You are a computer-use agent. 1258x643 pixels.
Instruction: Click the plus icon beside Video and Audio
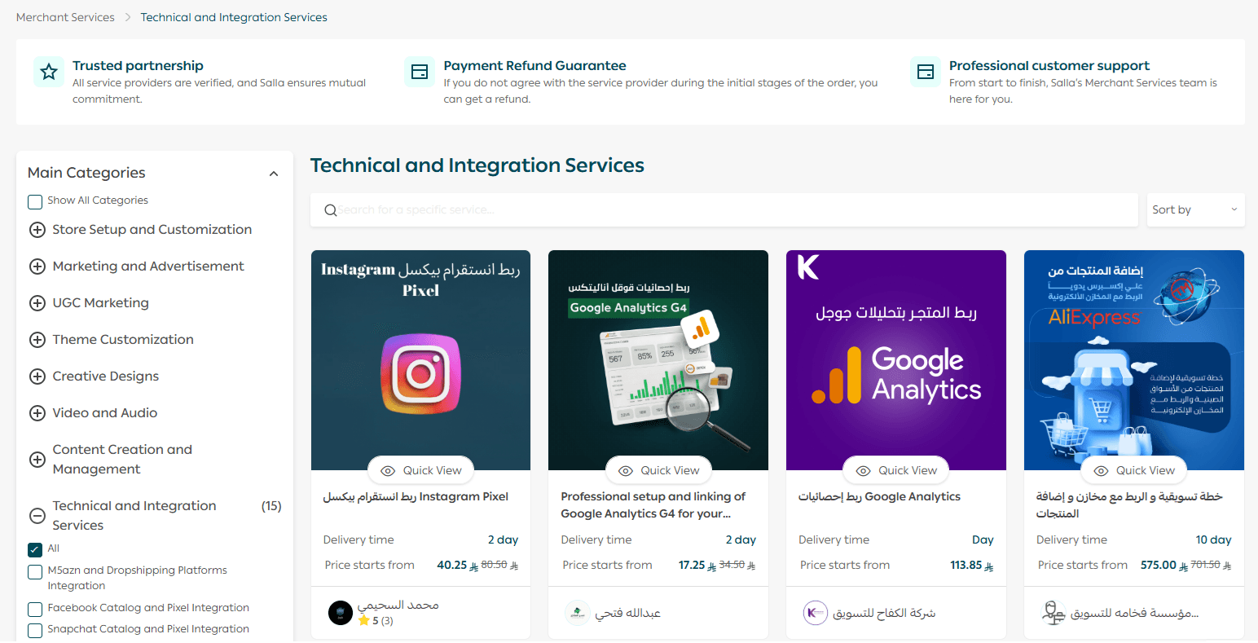[37, 413]
